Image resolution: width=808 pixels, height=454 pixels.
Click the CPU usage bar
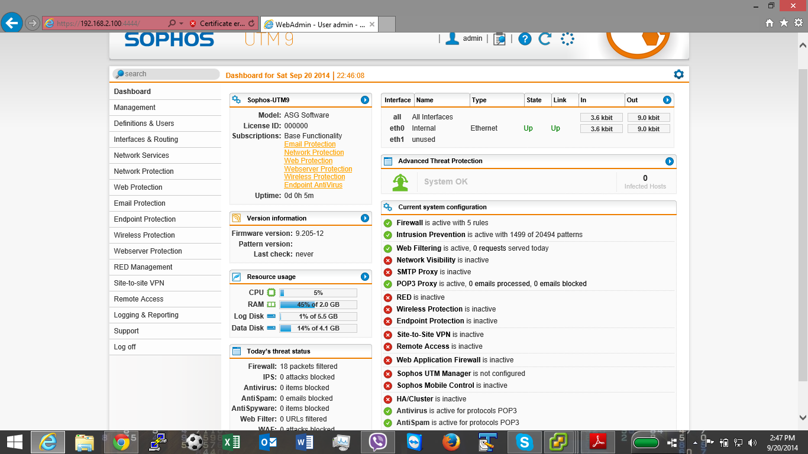[x=318, y=293]
